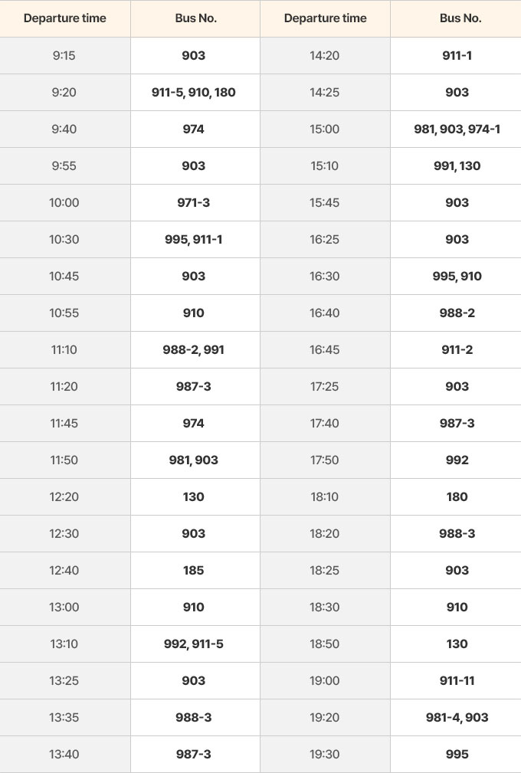Click bus number 911-11
521x773 pixels.
click(457, 681)
